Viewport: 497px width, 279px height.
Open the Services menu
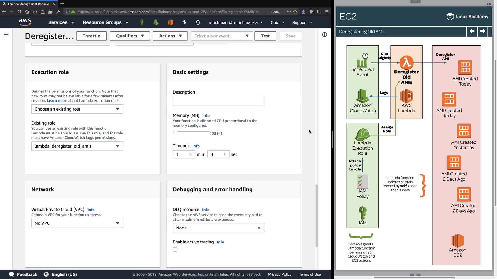point(61,22)
